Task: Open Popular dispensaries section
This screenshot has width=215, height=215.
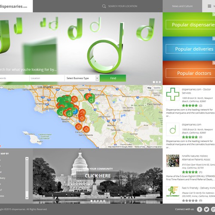Action: (x=190, y=25)
